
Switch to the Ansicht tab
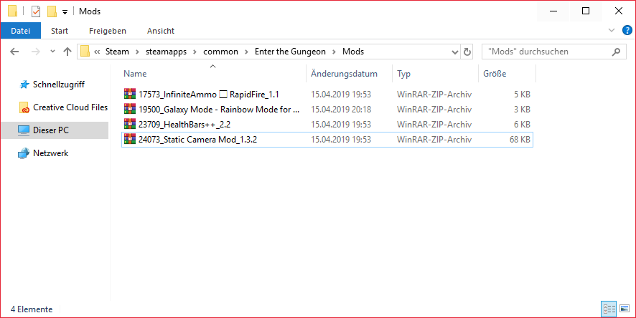(x=161, y=31)
